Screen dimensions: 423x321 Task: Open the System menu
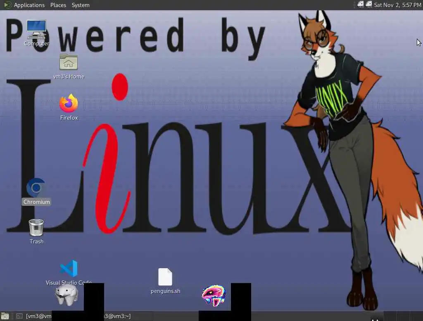pyautogui.click(x=81, y=5)
